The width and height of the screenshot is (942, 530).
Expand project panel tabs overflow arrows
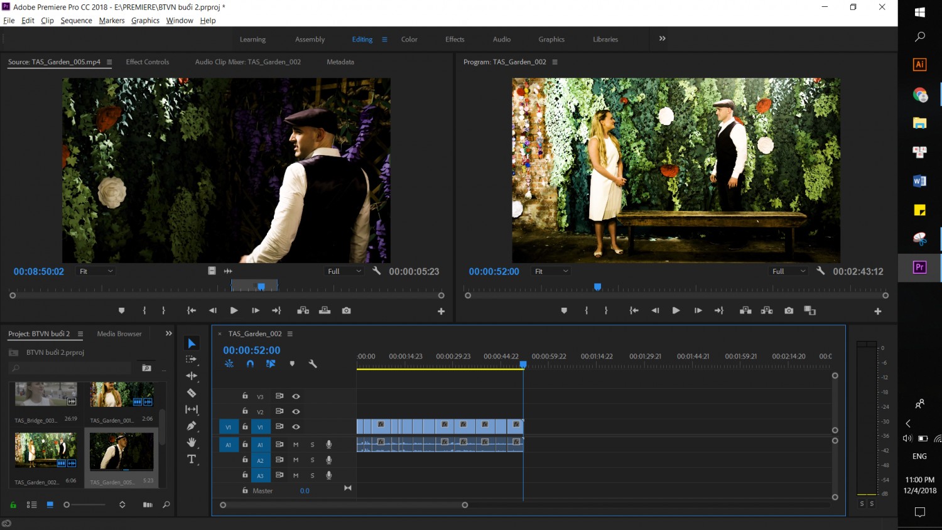[x=168, y=333]
